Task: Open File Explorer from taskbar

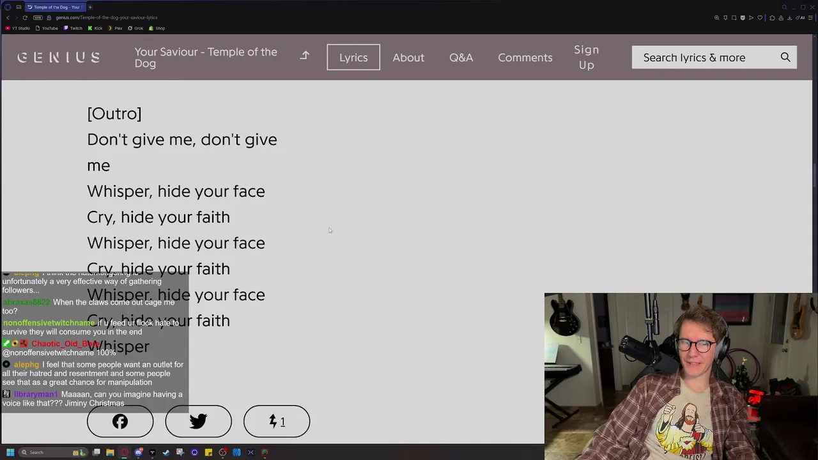Action: click(x=110, y=452)
